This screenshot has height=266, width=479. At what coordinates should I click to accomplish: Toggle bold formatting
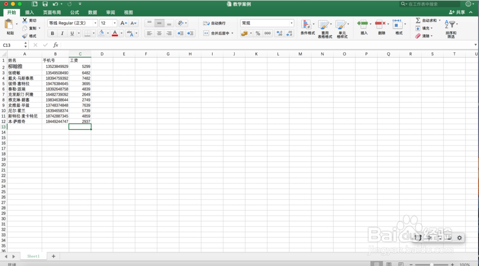click(x=53, y=33)
